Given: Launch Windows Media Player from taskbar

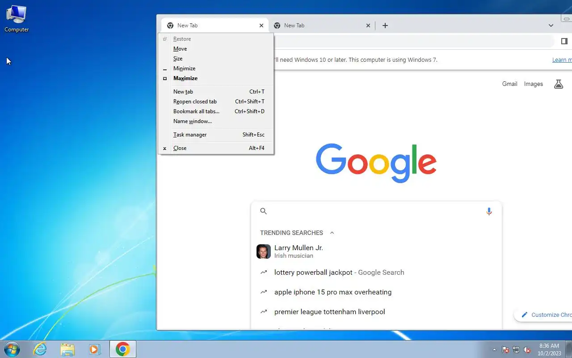Looking at the screenshot, I should click(x=94, y=349).
